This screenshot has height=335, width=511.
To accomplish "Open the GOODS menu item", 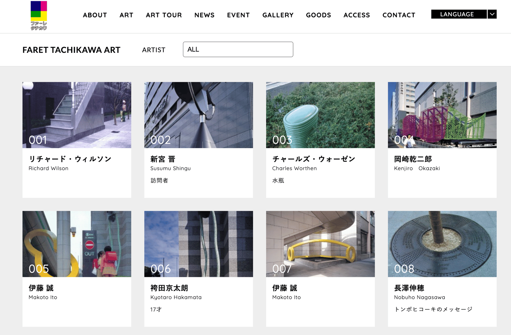I will click(318, 15).
